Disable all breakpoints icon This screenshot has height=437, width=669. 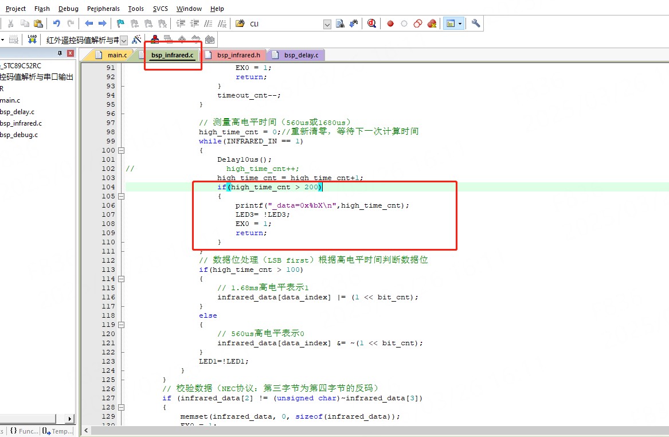[x=418, y=24]
